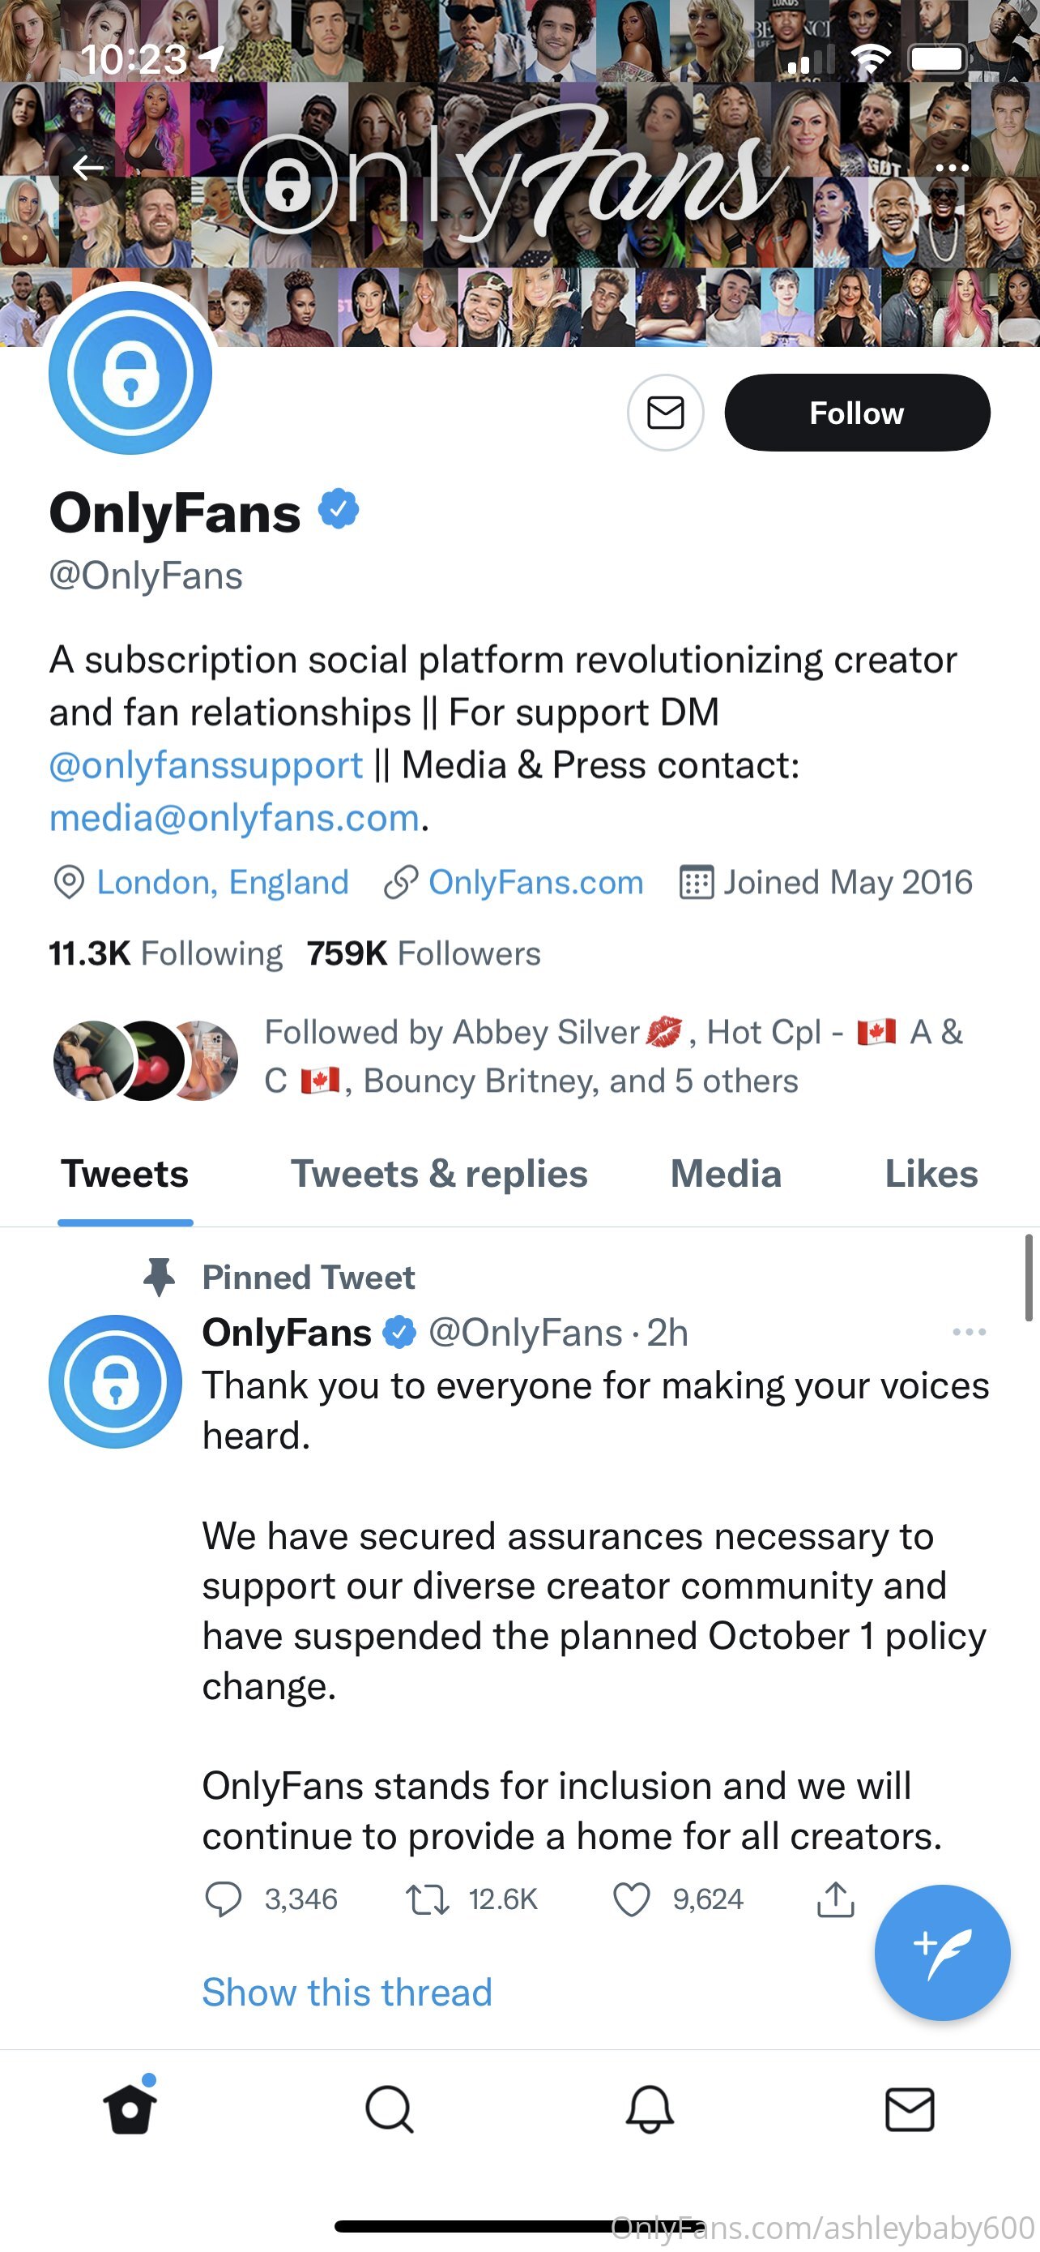Switch to the Media tab
1040x2252 pixels.
726,1174
